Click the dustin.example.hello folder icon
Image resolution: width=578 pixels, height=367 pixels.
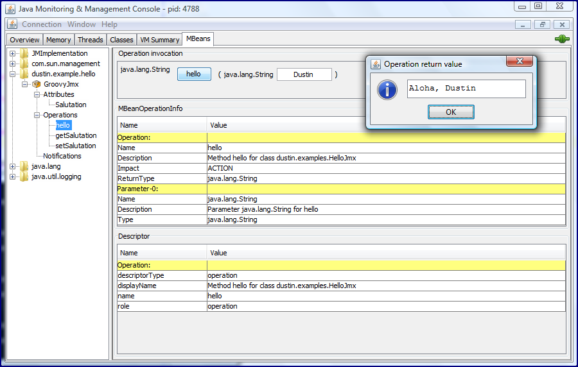click(24, 74)
